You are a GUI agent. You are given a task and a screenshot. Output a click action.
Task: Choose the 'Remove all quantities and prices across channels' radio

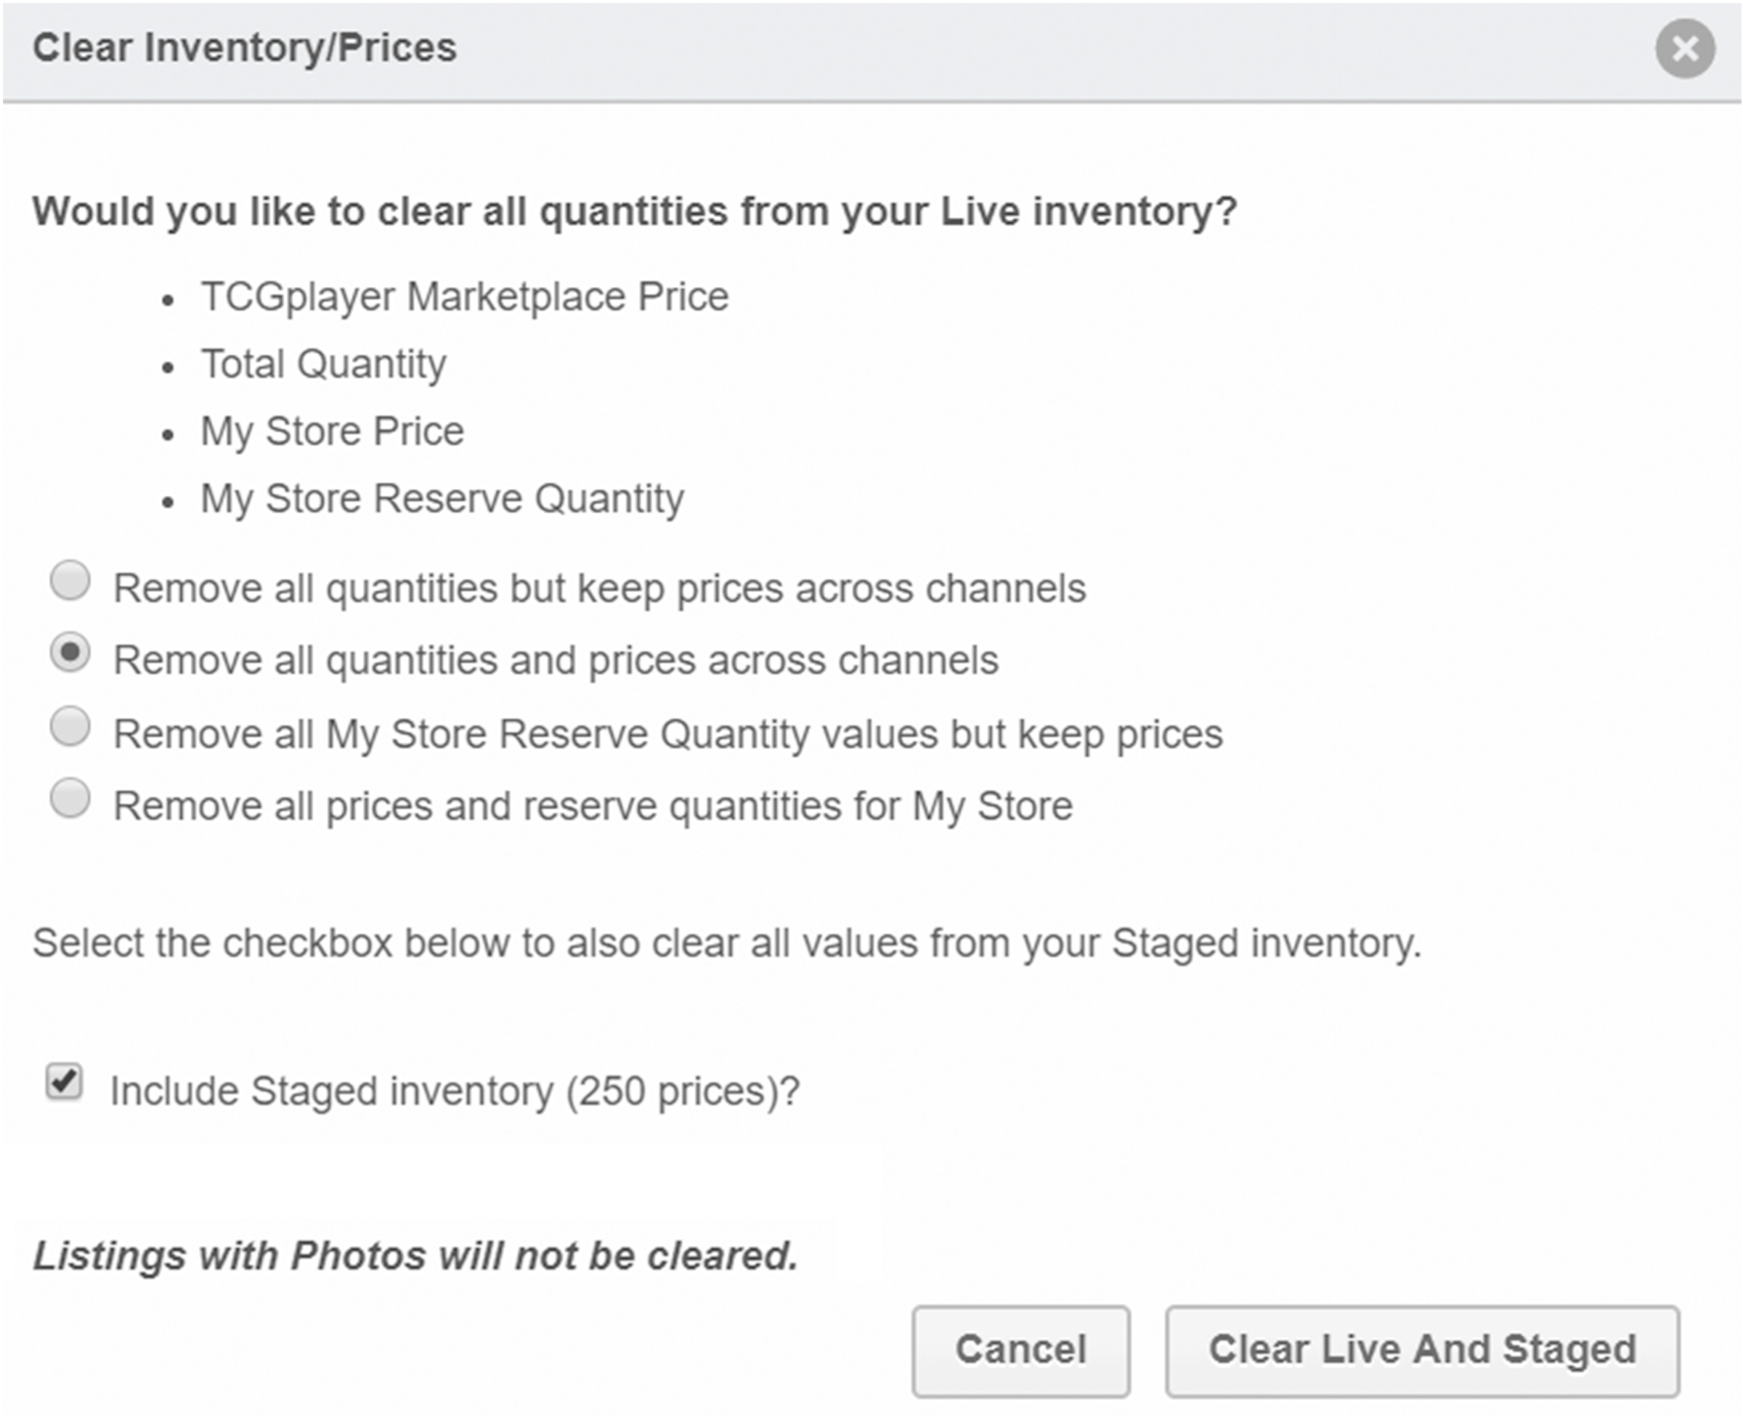(x=70, y=653)
